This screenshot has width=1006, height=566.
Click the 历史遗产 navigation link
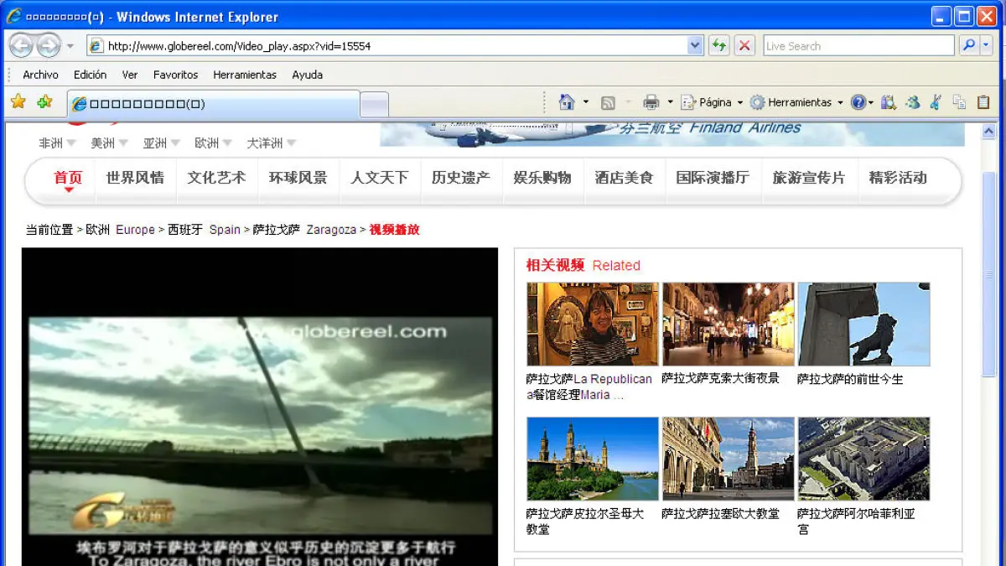(x=460, y=178)
